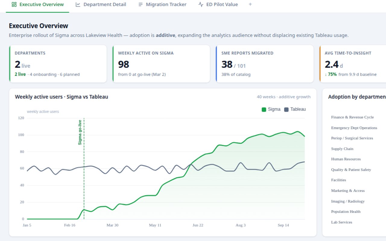This screenshot has height=241, width=386.
Task: Switch to the Migration Tracker tab
Action: pyautogui.click(x=162, y=5)
